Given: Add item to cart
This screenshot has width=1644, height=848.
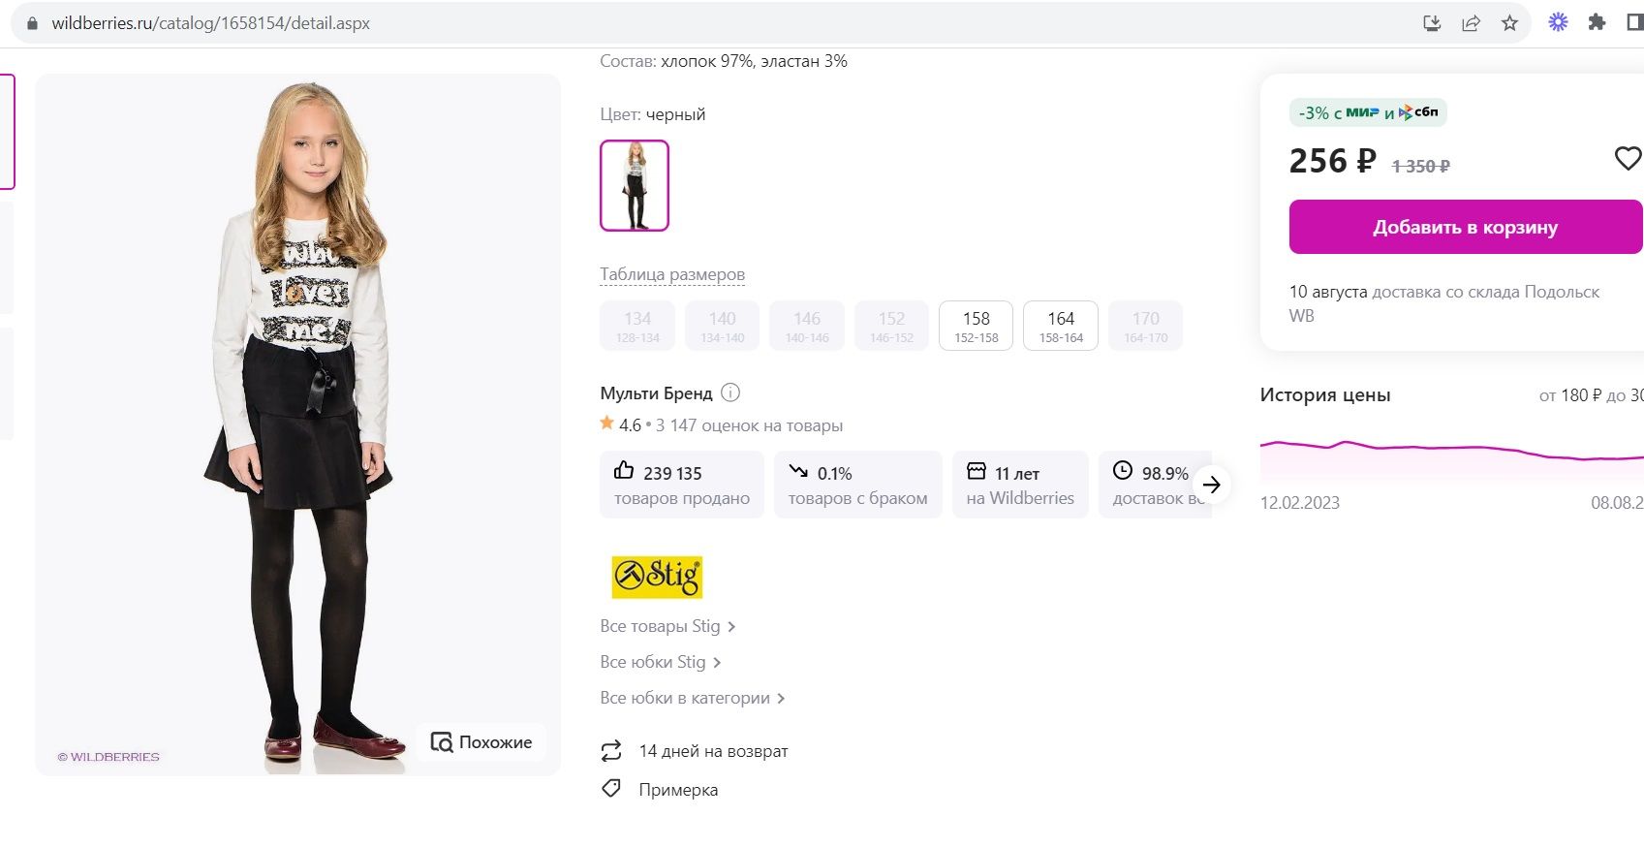Looking at the screenshot, I should pyautogui.click(x=1465, y=227).
